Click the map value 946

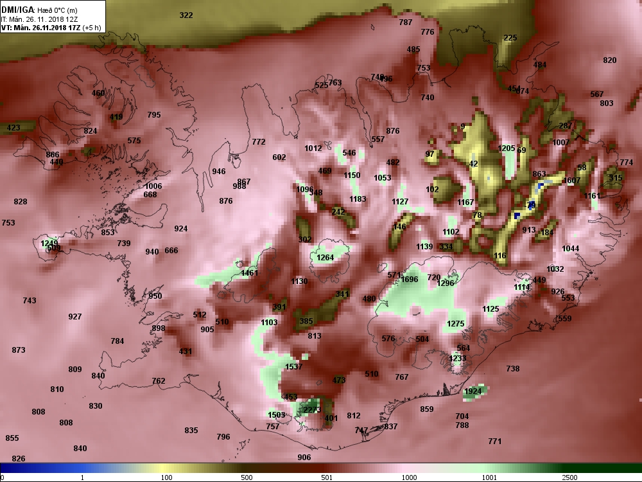point(219,172)
